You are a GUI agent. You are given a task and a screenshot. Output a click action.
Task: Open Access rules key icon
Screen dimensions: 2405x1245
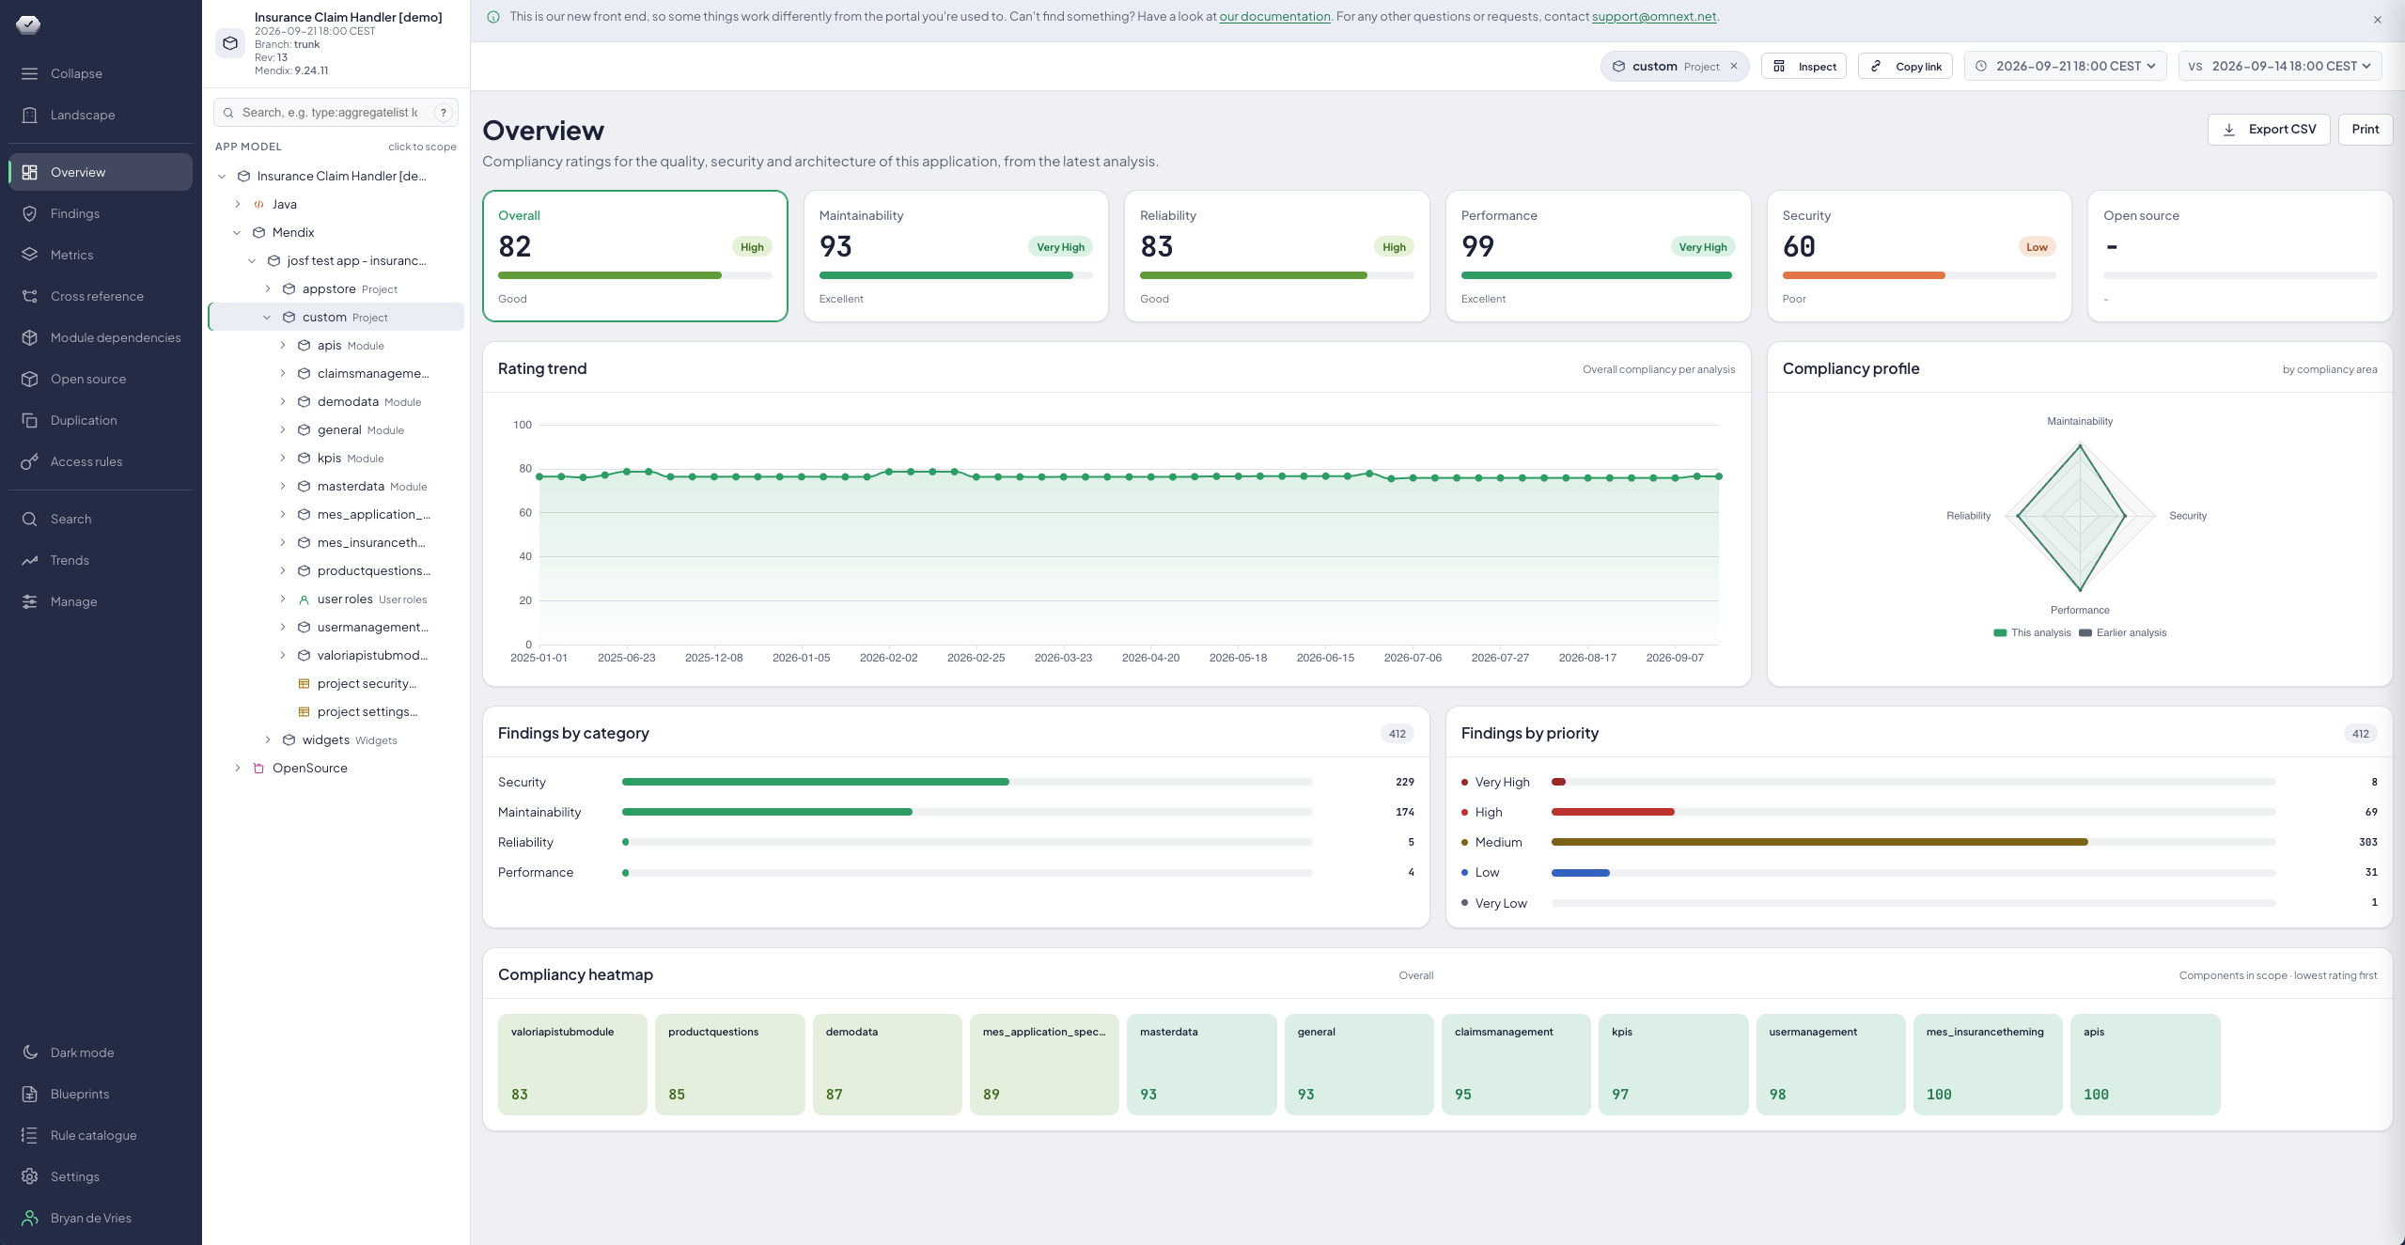point(30,461)
